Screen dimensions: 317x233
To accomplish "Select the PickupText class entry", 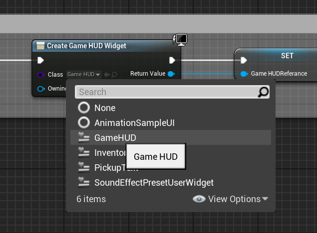I will tap(171, 167).
